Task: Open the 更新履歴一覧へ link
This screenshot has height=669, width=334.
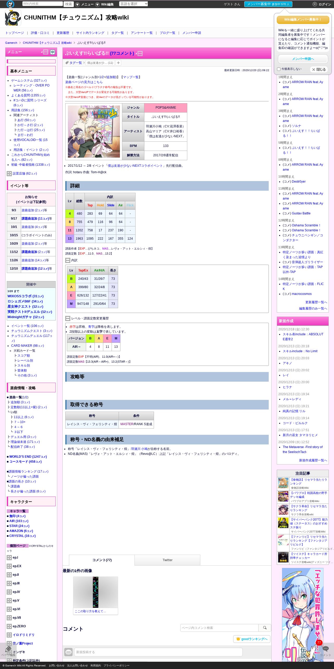Action: point(316,302)
